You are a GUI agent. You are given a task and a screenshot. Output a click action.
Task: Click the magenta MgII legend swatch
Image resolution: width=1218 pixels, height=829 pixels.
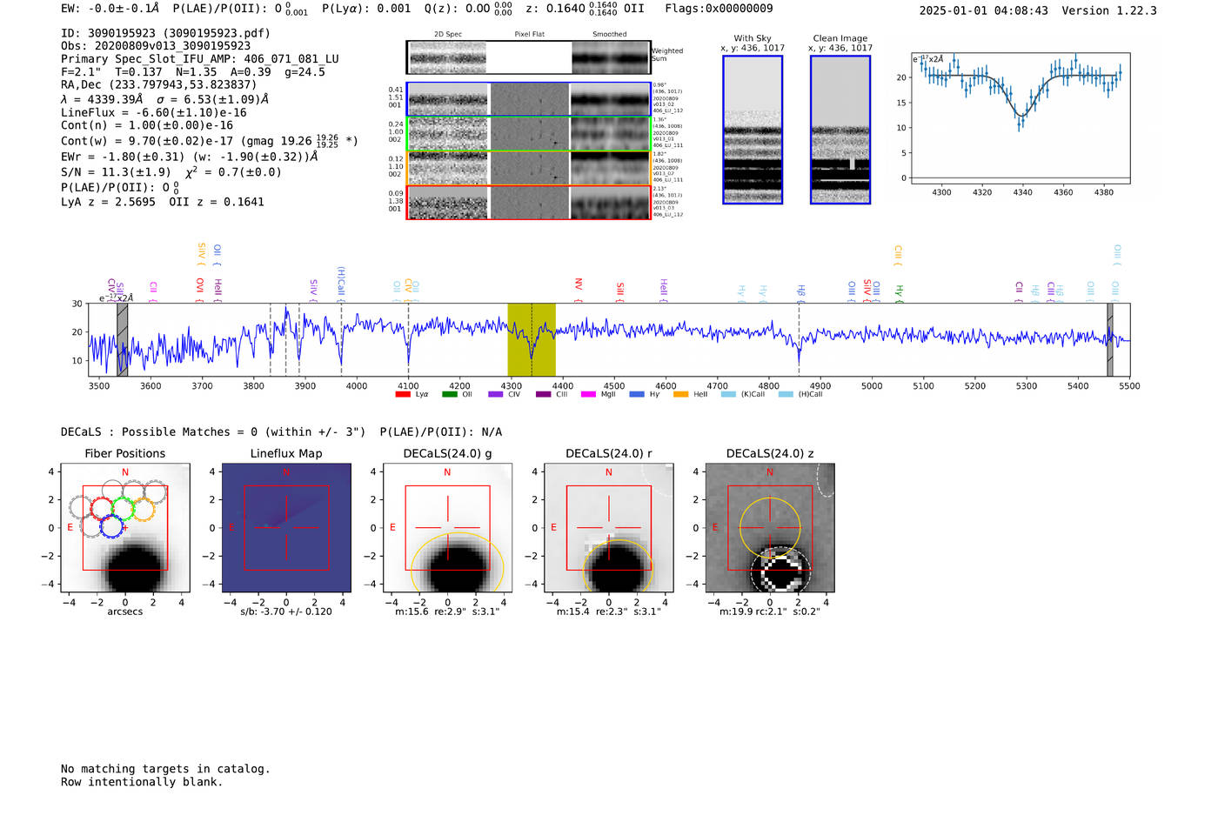588,395
